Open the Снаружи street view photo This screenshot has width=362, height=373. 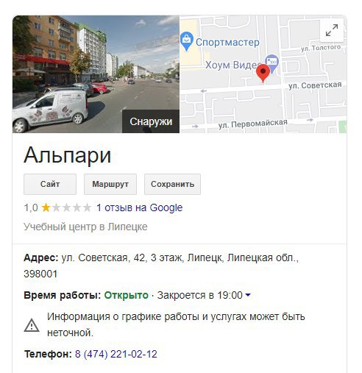coord(96,74)
